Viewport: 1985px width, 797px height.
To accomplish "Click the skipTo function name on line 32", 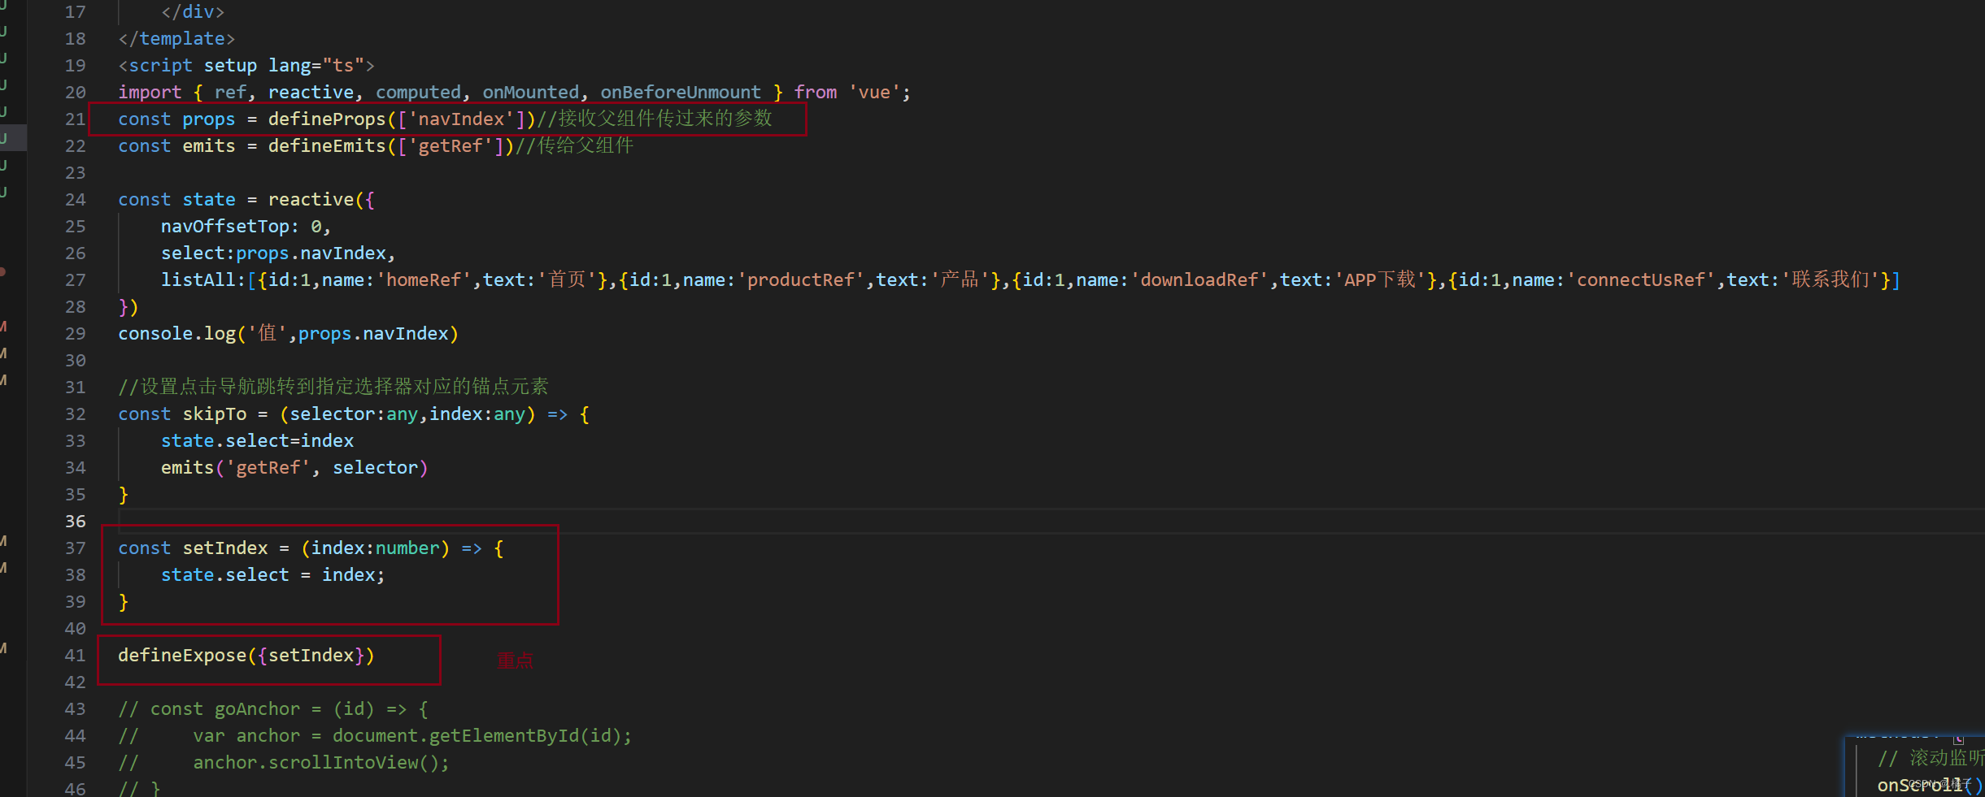I will click(215, 414).
